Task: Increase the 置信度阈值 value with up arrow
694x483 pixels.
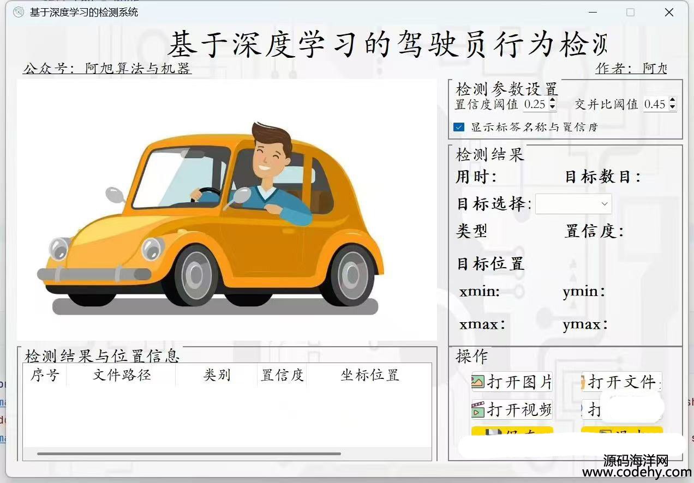Action: click(x=552, y=100)
